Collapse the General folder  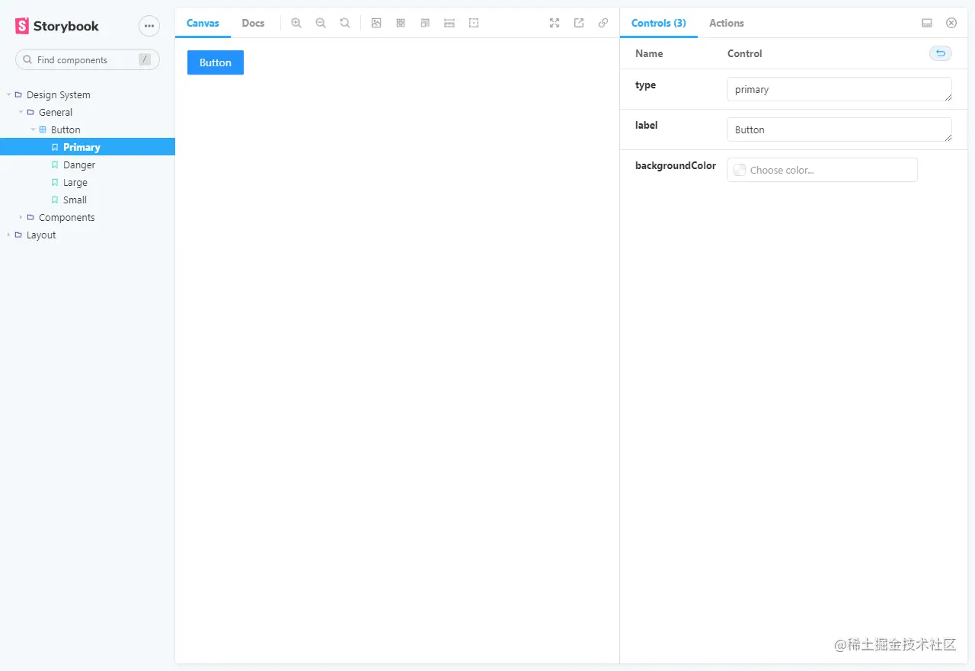(x=21, y=112)
